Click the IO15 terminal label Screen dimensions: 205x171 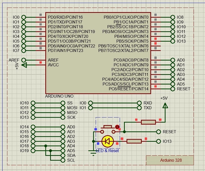[x=24, y=132]
